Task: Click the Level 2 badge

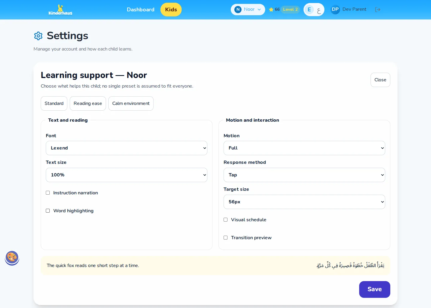Action: coord(290,10)
